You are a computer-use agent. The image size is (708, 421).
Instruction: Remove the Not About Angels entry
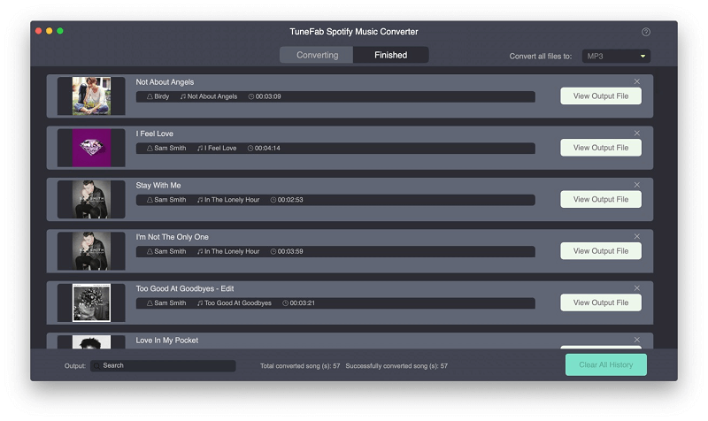(x=636, y=81)
